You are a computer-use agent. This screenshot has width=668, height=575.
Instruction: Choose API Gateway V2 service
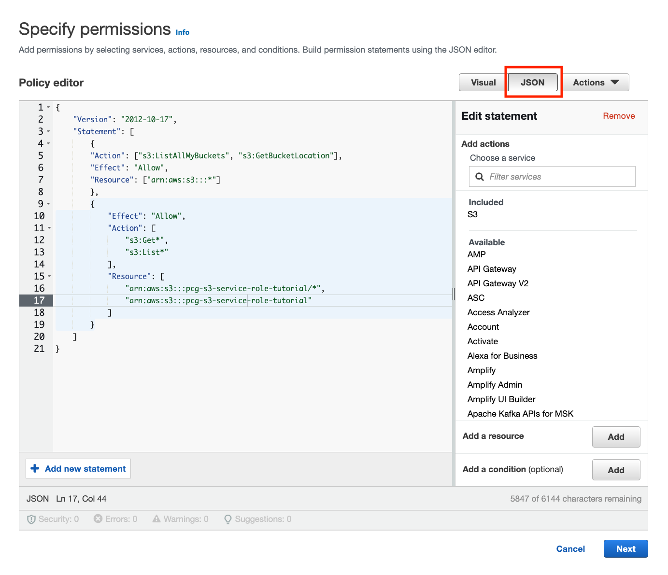[x=497, y=283]
